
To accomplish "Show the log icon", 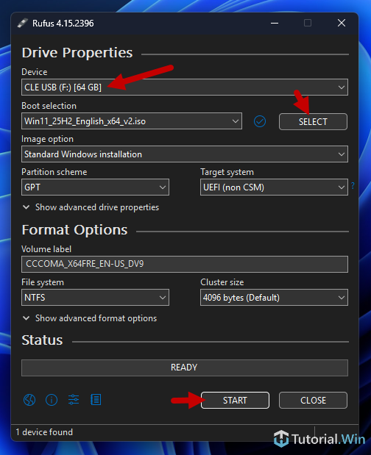I will (96, 400).
